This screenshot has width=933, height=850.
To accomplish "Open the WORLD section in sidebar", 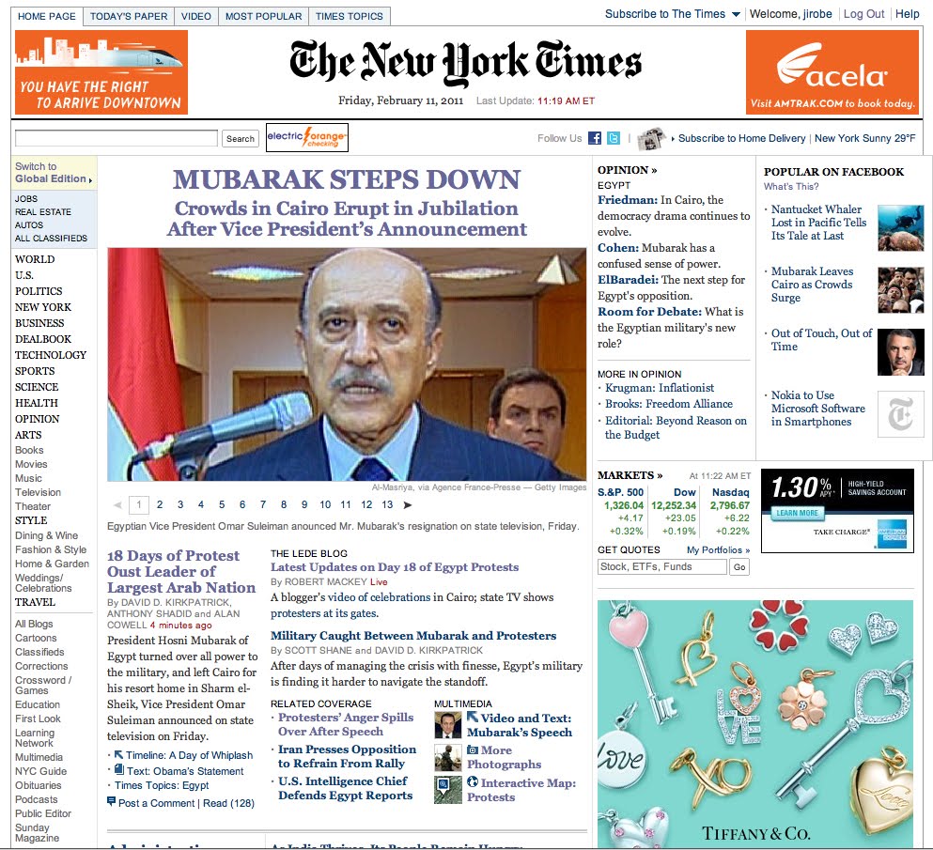I will pyautogui.click(x=35, y=259).
